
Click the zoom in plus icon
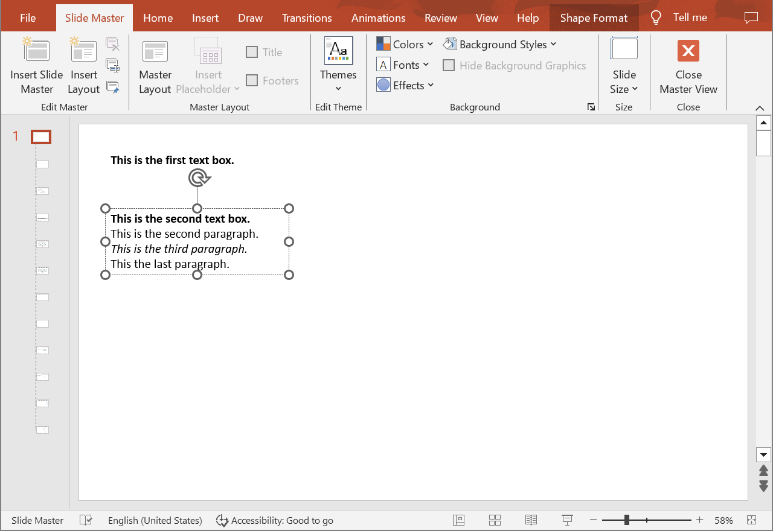point(700,520)
